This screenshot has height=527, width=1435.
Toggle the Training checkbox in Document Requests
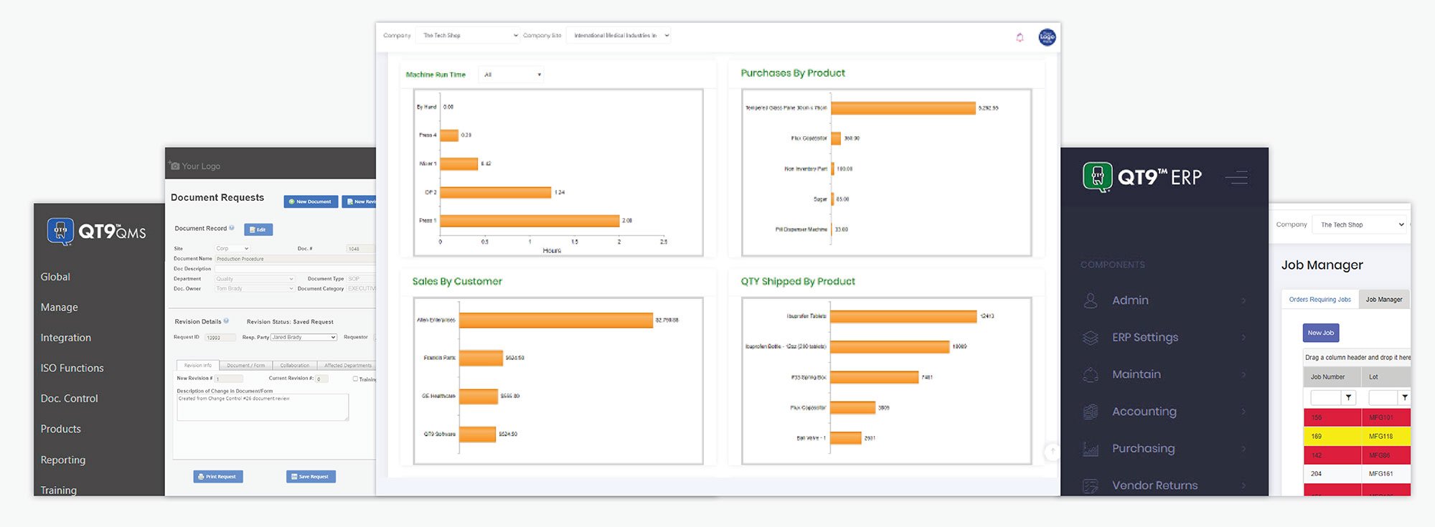pyautogui.click(x=355, y=379)
